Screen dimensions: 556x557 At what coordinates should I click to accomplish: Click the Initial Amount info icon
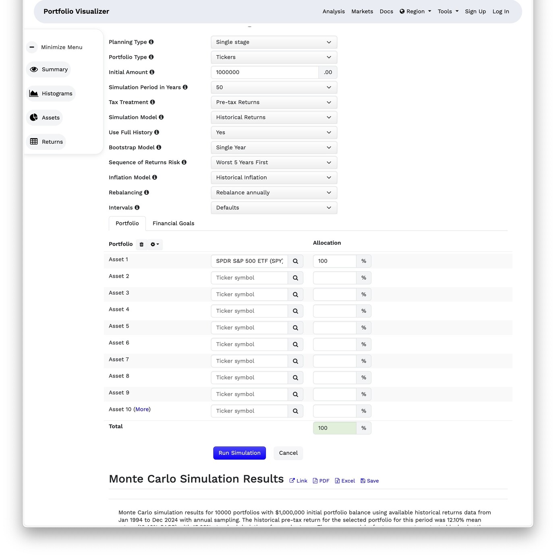[x=152, y=72]
